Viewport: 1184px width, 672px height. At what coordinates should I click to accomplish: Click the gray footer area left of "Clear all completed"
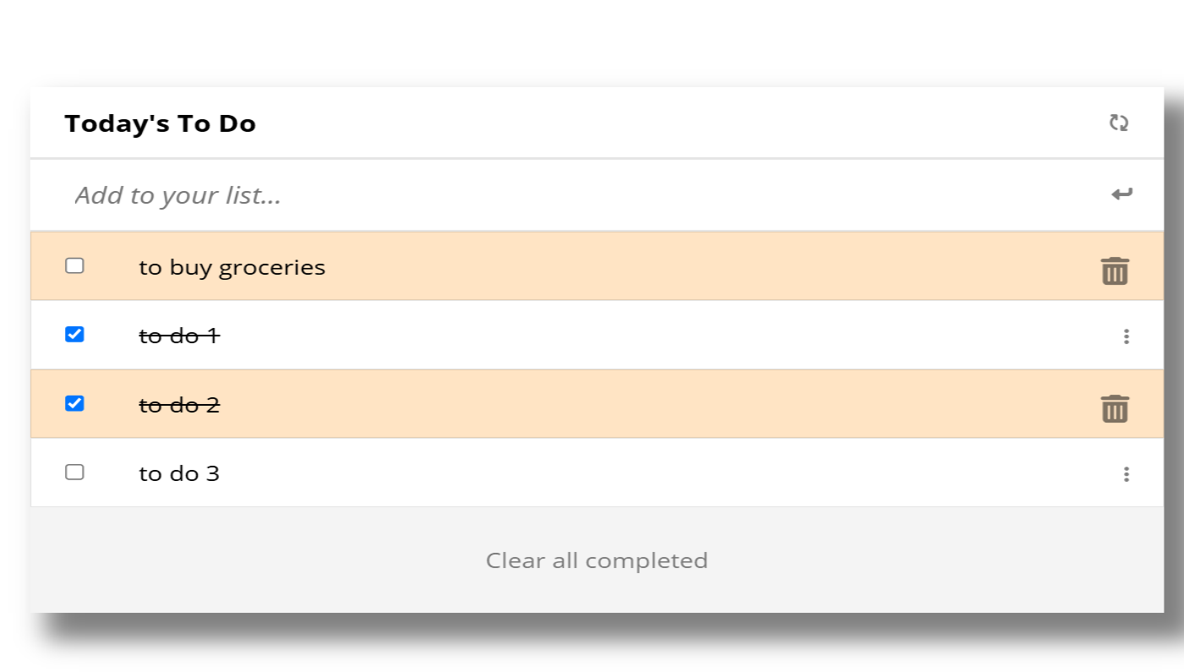254,560
